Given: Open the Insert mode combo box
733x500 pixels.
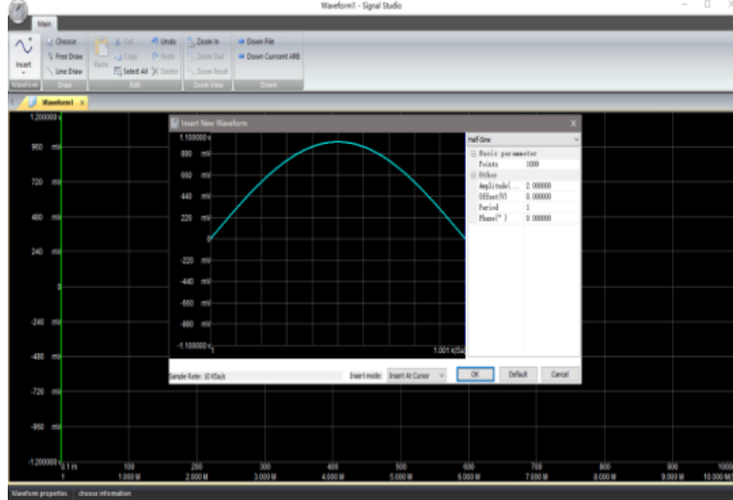Looking at the screenshot, I should pos(416,375).
